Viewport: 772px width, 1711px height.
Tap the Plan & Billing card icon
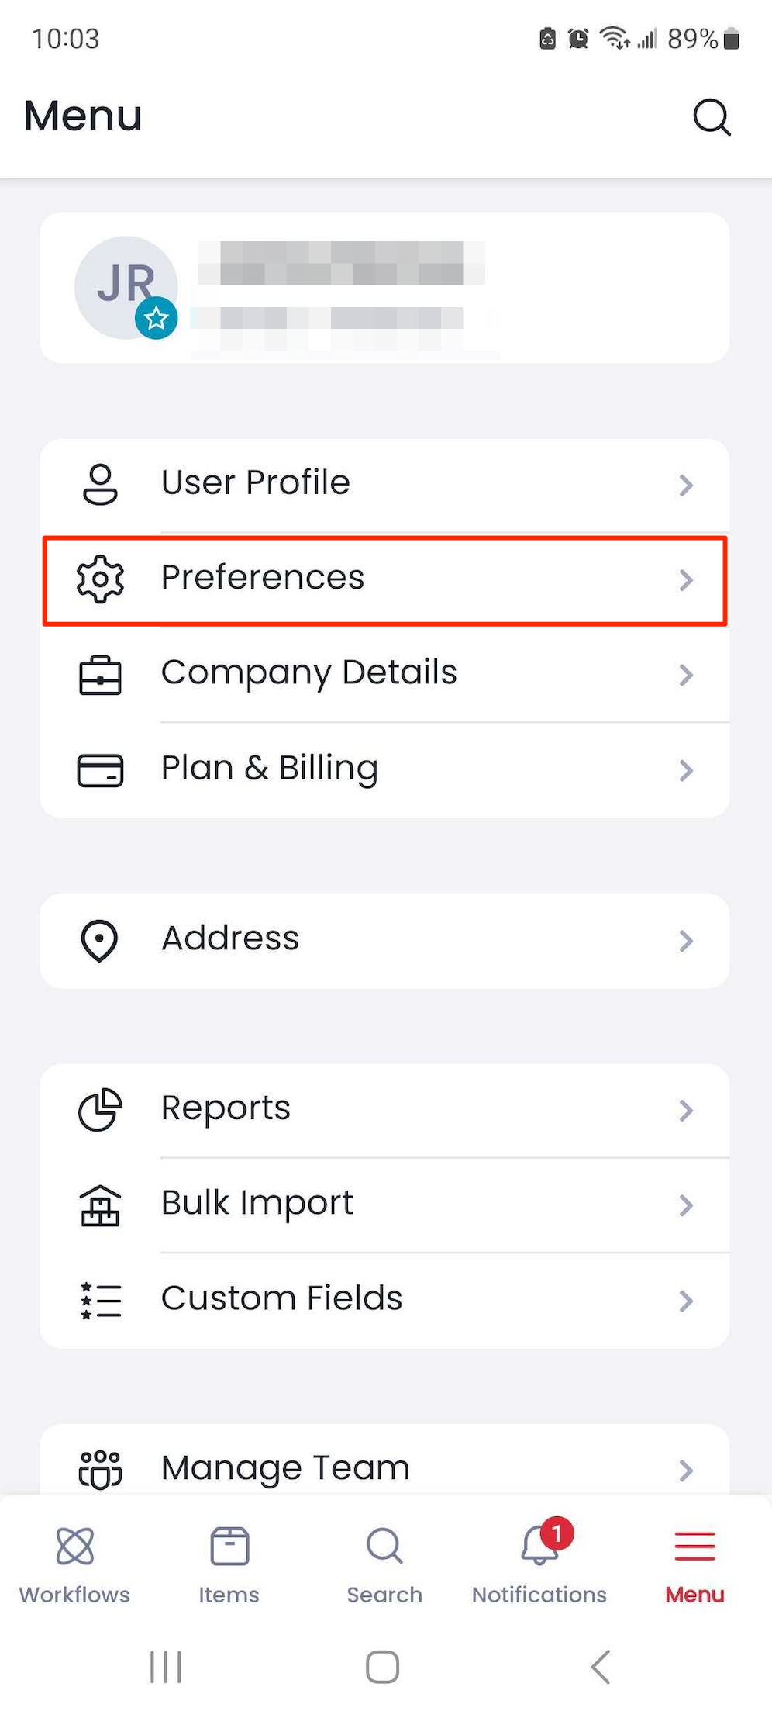(x=99, y=769)
